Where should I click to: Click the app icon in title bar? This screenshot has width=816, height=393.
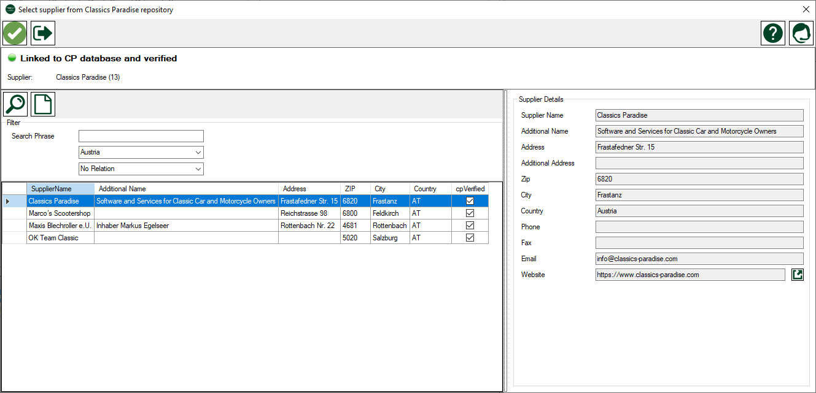tap(10, 9)
